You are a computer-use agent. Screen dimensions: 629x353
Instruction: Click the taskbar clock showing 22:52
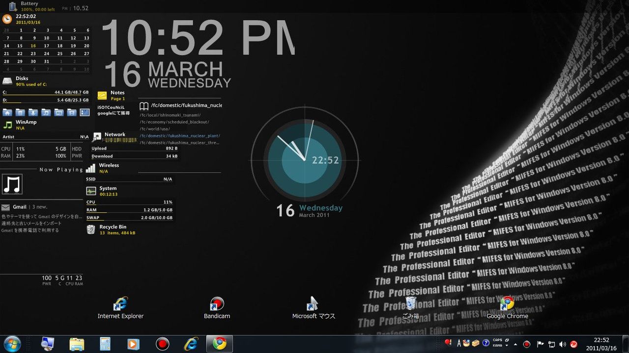coord(601,344)
